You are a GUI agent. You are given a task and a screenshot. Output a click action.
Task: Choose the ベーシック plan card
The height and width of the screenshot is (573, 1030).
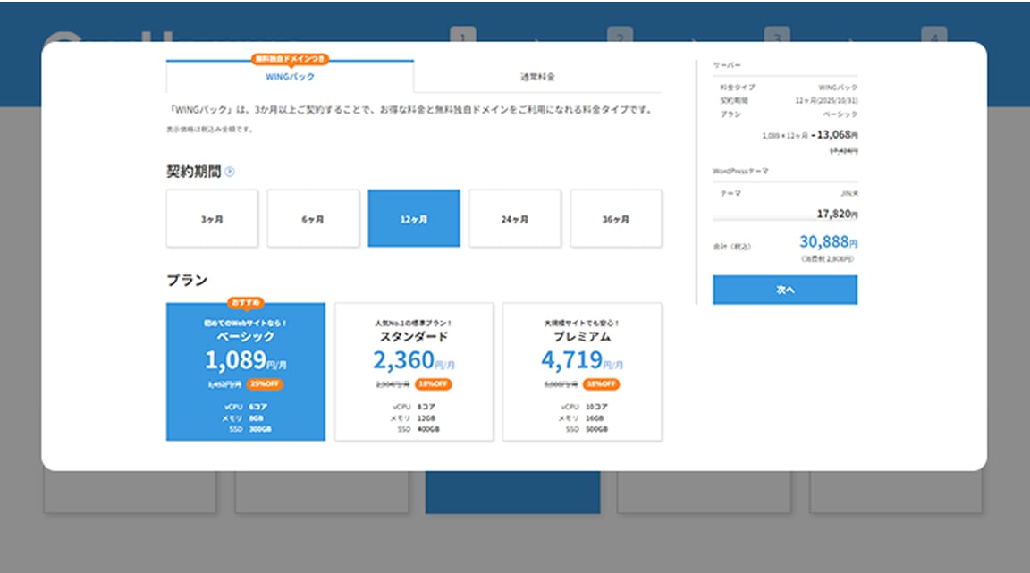pyautogui.click(x=246, y=372)
